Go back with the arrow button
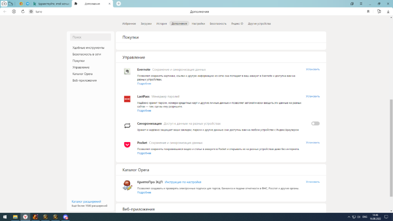The width and height of the screenshot is (393, 221). coord(5,11)
